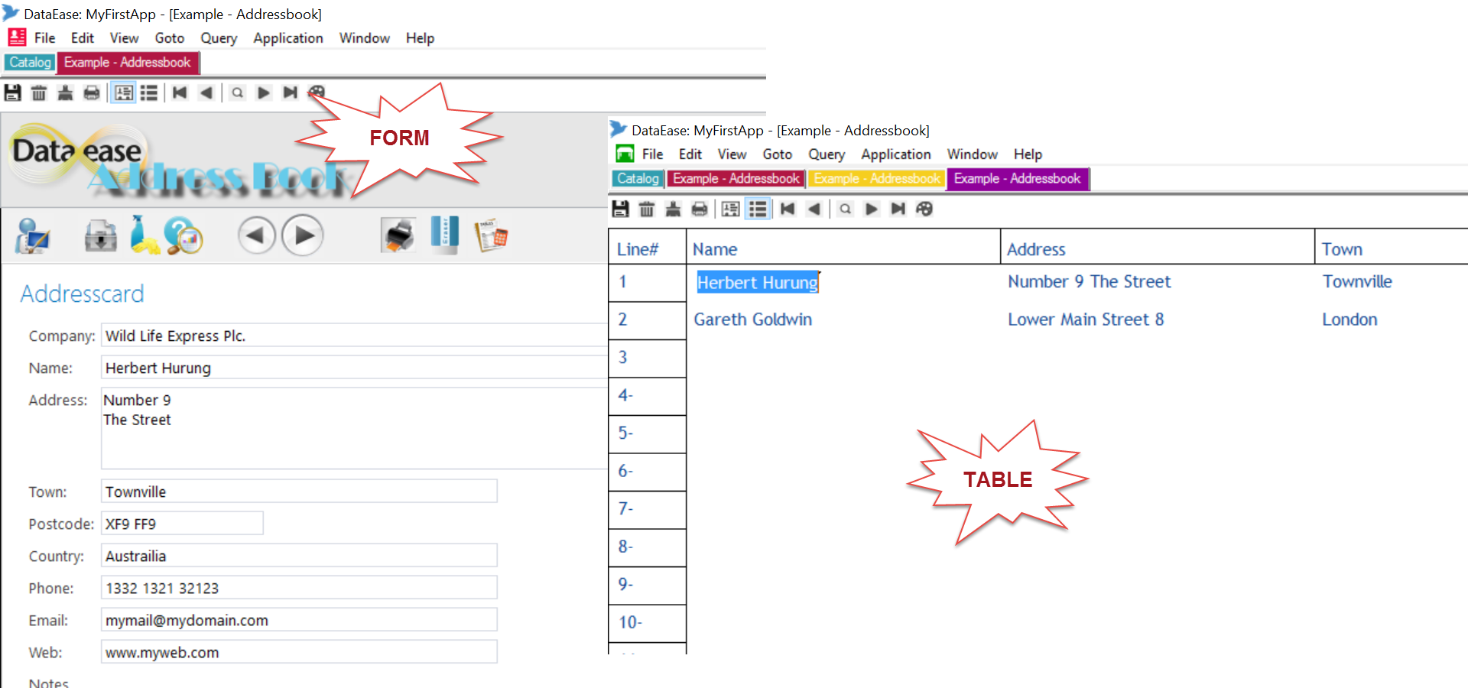The width and height of the screenshot is (1468, 688).
Task: Switch to Table view icon in the form window toolbar
Action: (149, 93)
